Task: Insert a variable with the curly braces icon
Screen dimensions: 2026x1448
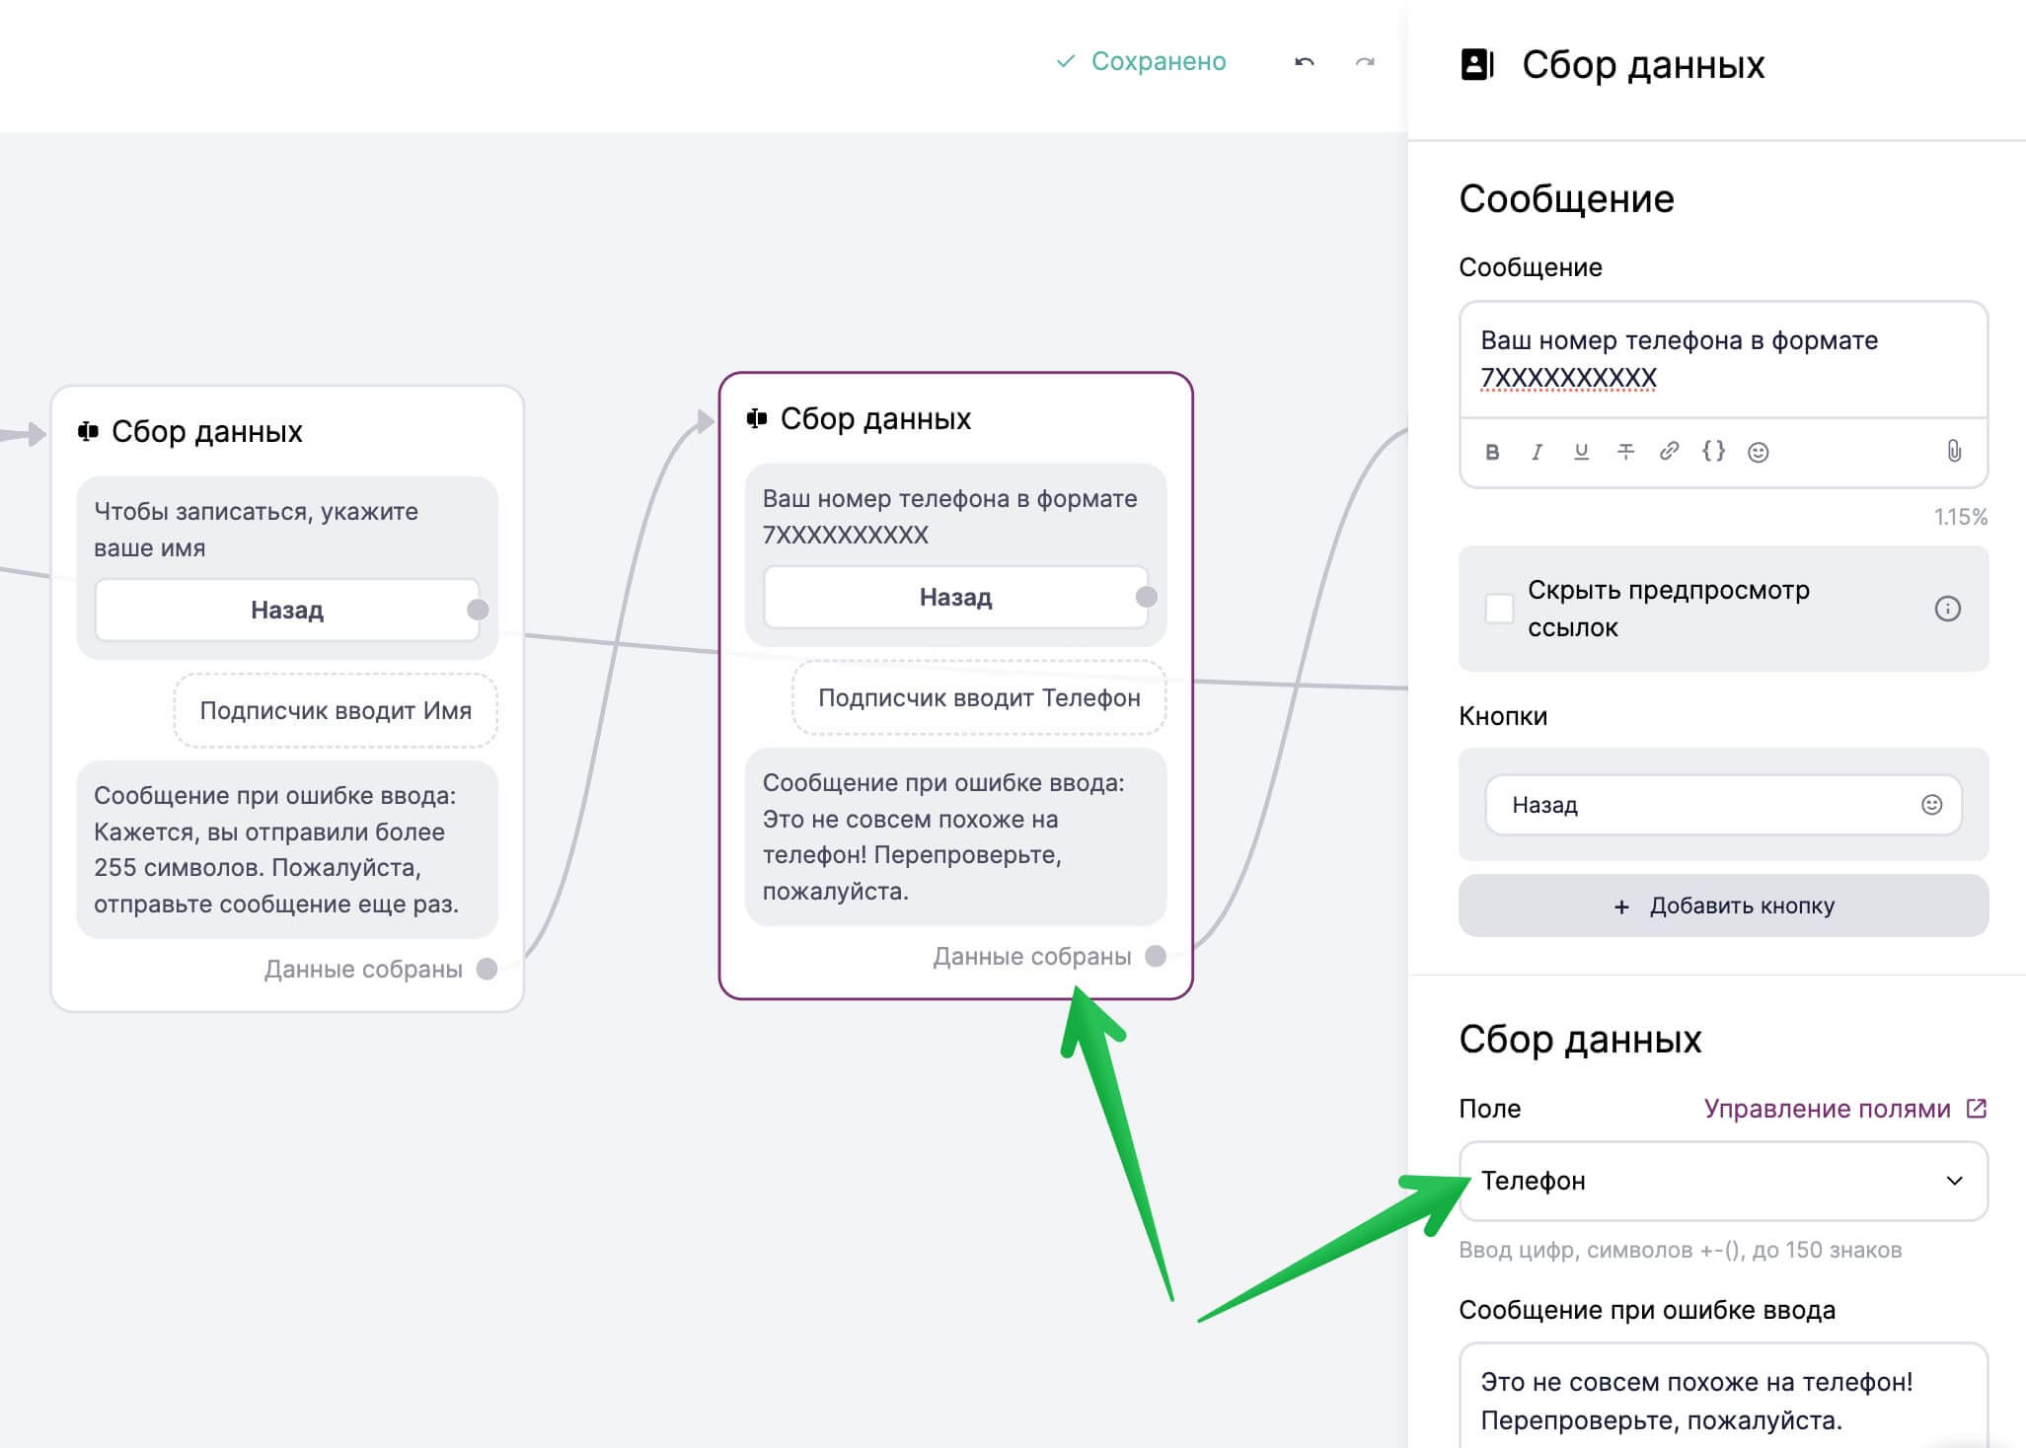Action: click(1714, 451)
